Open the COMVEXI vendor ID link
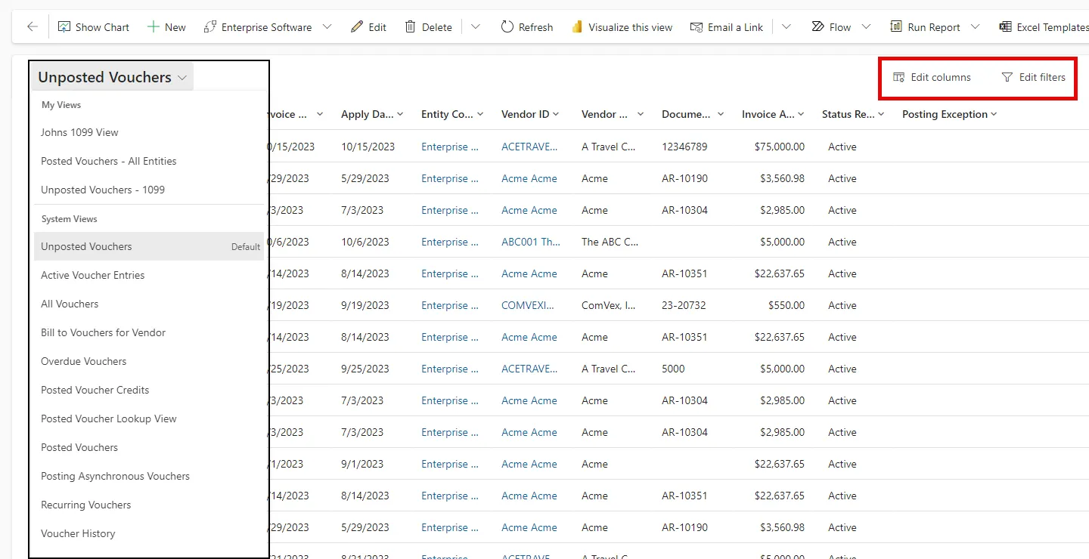Image resolution: width=1089 pixels, height=559 pixels. [x=528, y=305]
